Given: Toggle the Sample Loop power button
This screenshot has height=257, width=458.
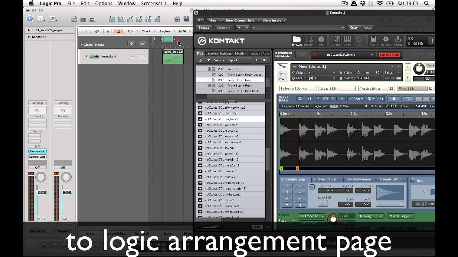Looking at the screenshot, I should coord(282,180).
